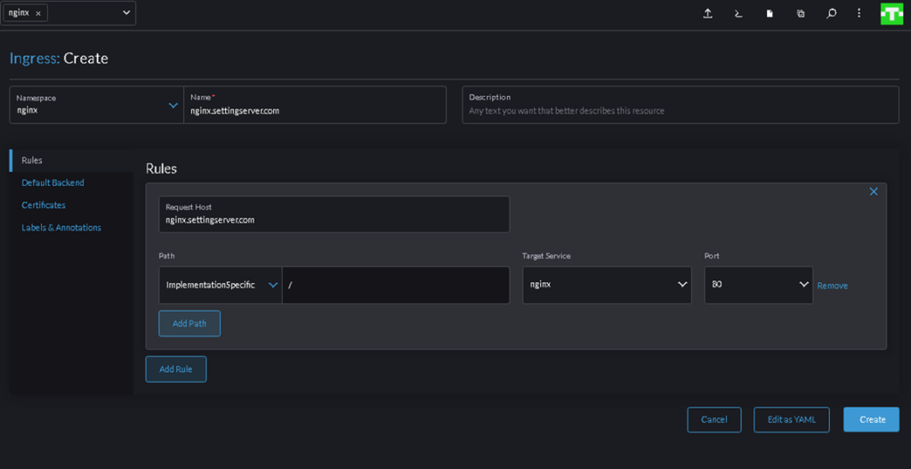
Task: Switch to Certificates tab
Action: tap(44, 206)
